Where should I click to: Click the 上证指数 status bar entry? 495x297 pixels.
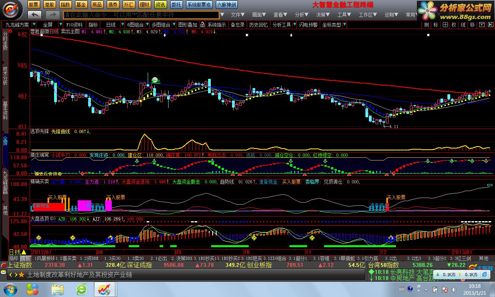point(20,265)
